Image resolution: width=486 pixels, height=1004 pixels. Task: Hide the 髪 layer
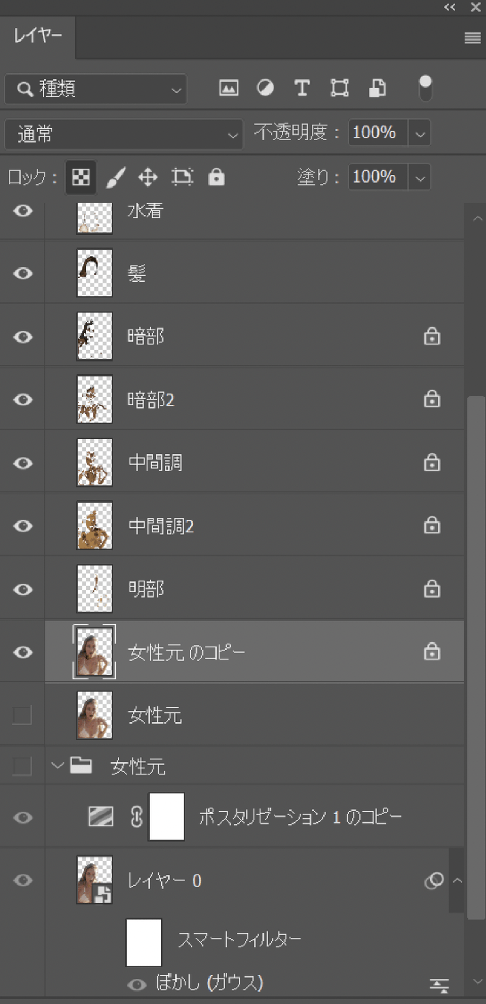coord(23,273)
